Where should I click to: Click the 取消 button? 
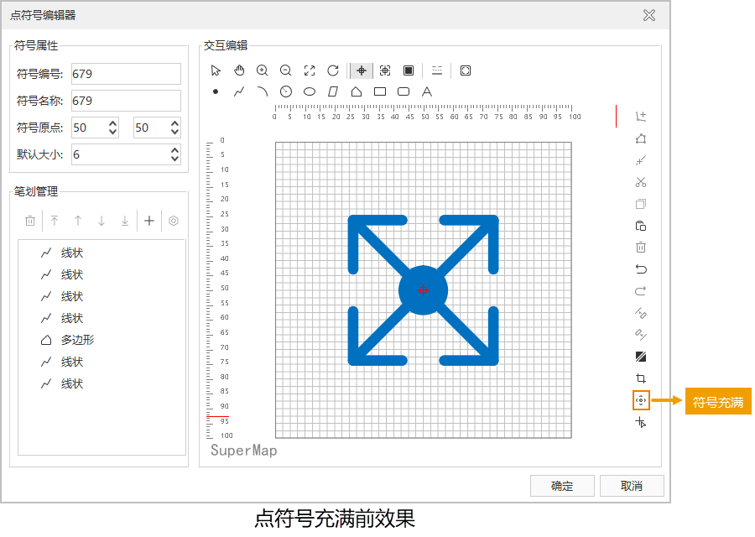tap(632, 486)
